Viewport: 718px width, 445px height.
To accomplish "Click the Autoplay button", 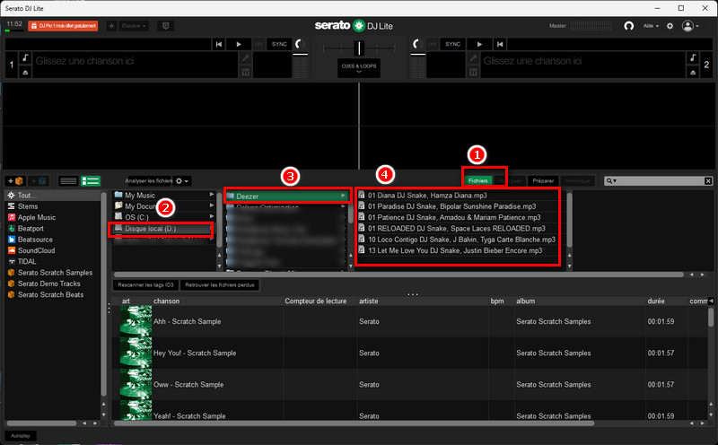I will (x=21, y=436).
